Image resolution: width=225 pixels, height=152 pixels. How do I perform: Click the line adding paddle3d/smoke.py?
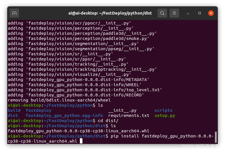[78, 38]
